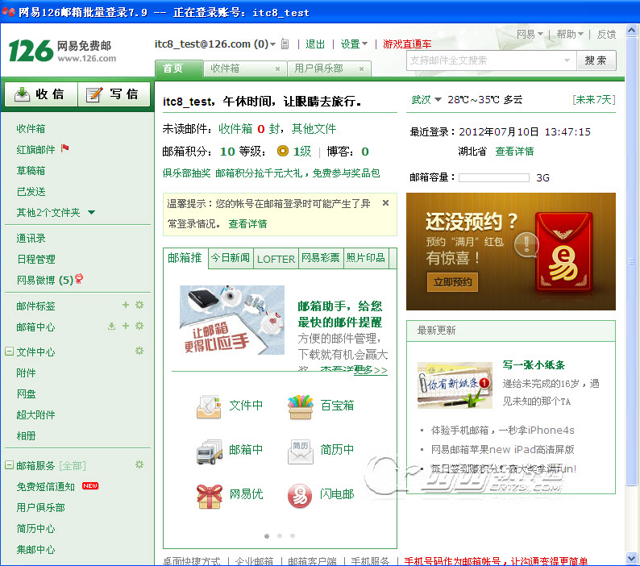Image resolution: width=640 pixels, height=566 pixels.
Task: Dismiss the 温馨提示 warning notice
Action: point(385,202)
